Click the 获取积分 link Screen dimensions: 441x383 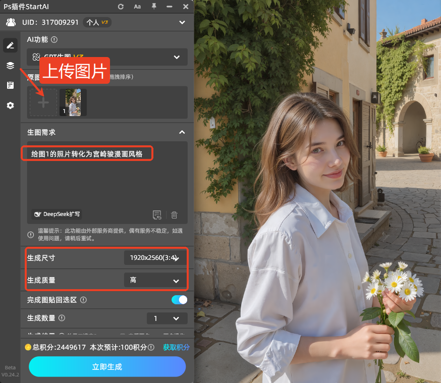coord(176,347)
